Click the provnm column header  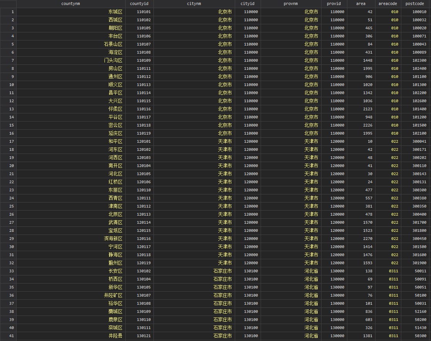291,4
